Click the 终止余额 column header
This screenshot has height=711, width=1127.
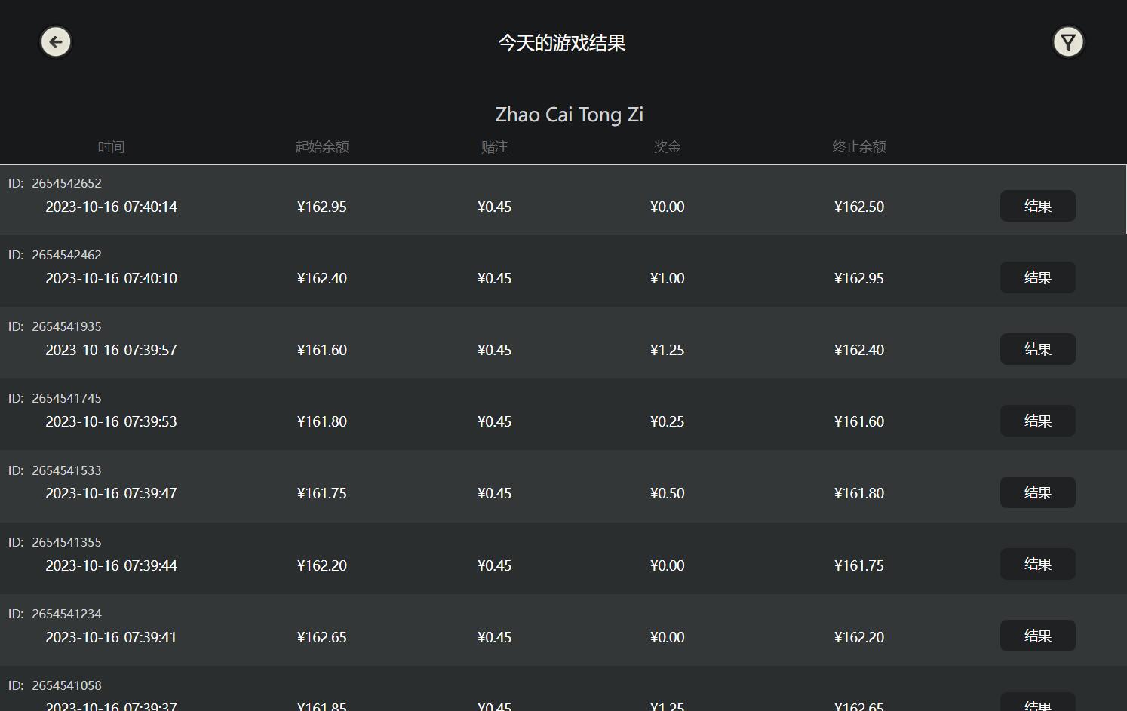[x=859, y=147]
